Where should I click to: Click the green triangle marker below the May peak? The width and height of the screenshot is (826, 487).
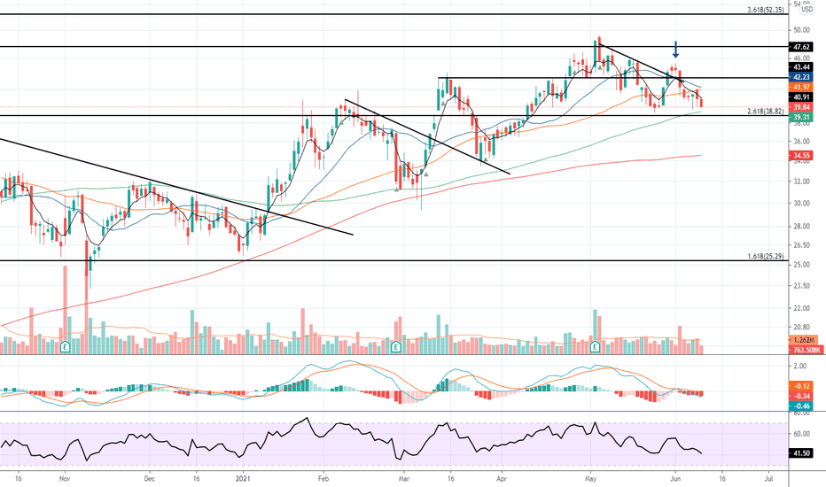point(600,67)
